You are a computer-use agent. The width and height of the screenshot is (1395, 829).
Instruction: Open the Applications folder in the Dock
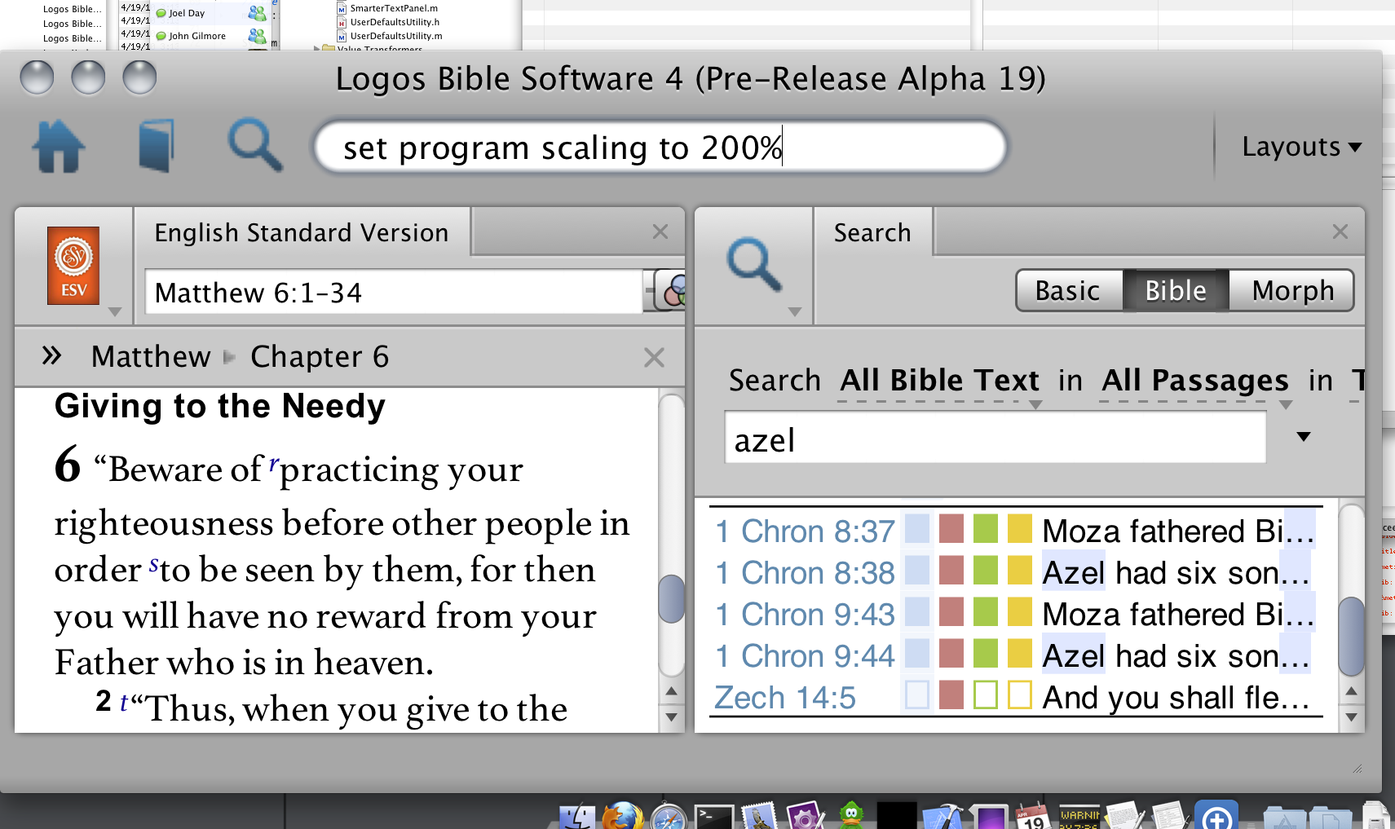(x=1285, y=818)
